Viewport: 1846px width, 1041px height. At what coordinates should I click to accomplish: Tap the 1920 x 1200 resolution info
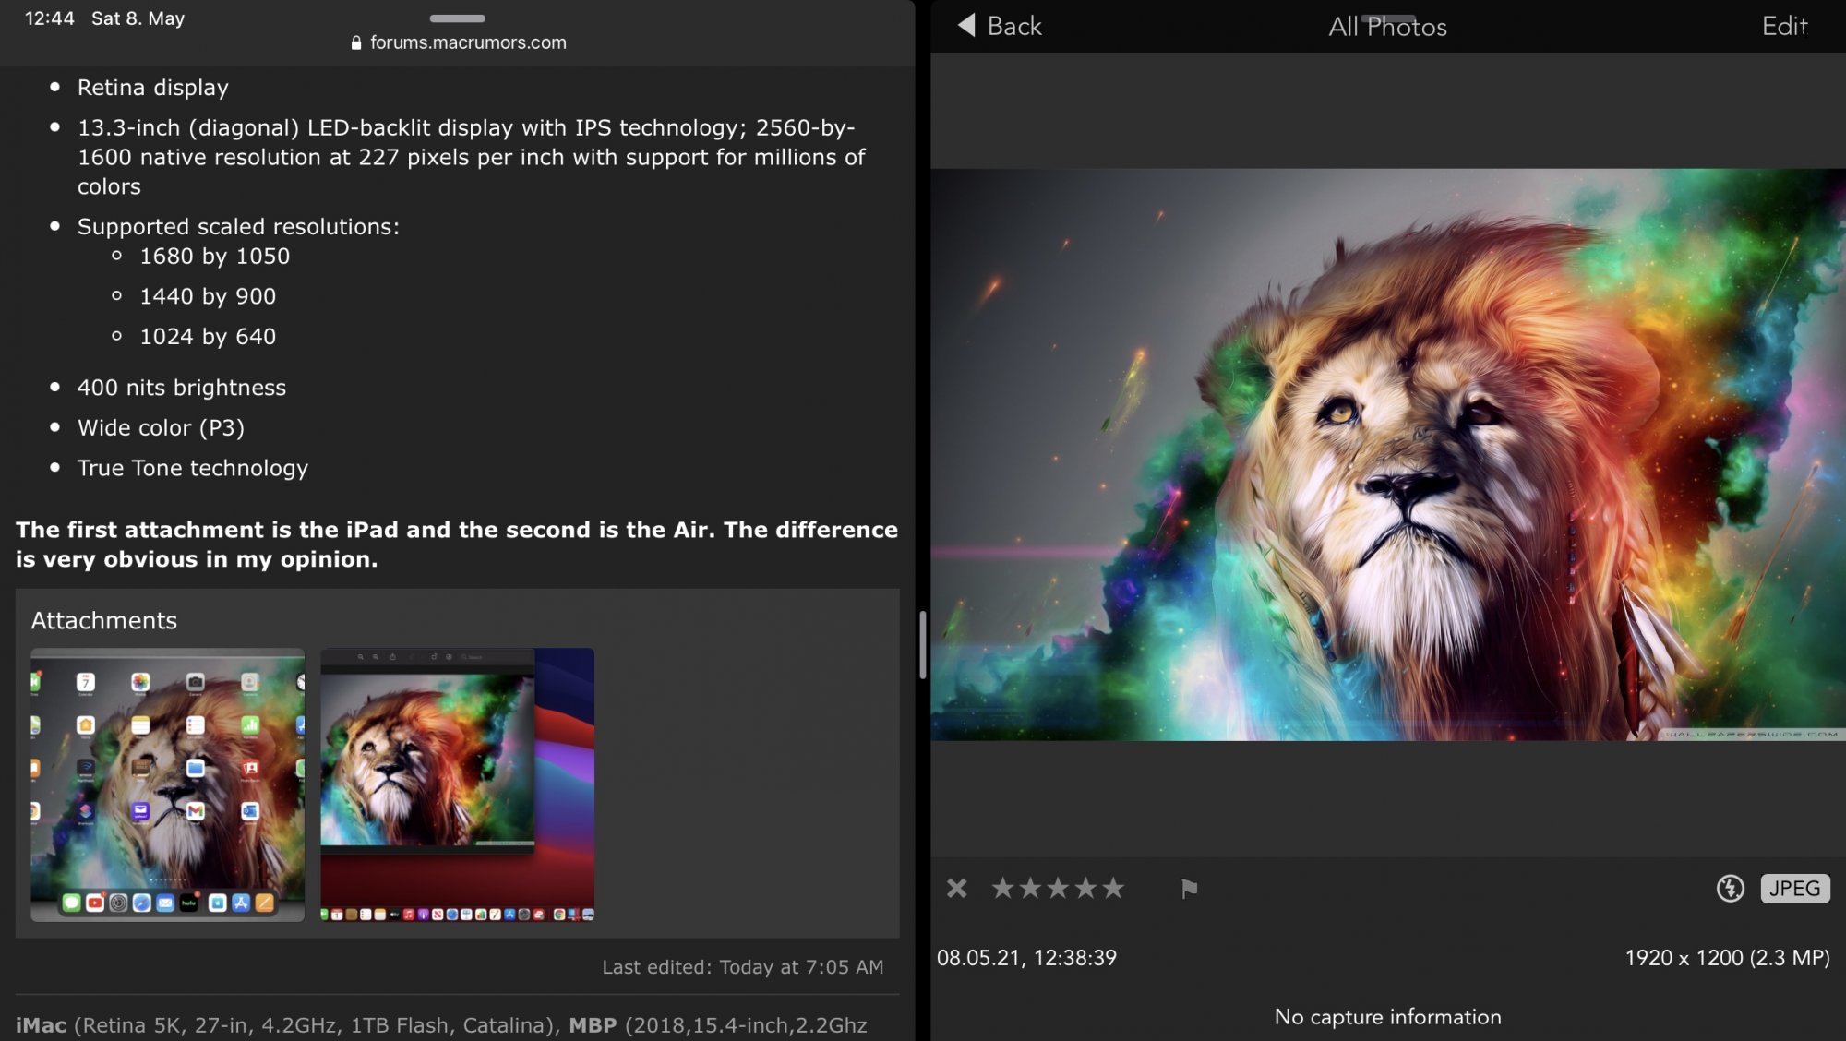click(1726, 958)
